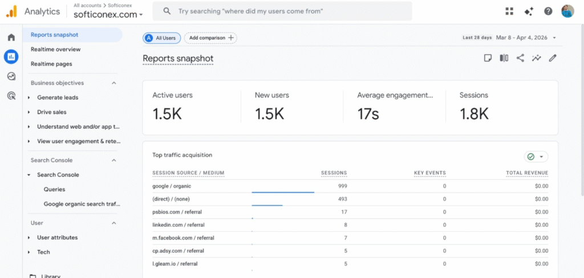The height and width of the screenshot is (278, 584).
Task: Open the Help question mark icon
Action: pyautogui.click(x=548, y=11)
